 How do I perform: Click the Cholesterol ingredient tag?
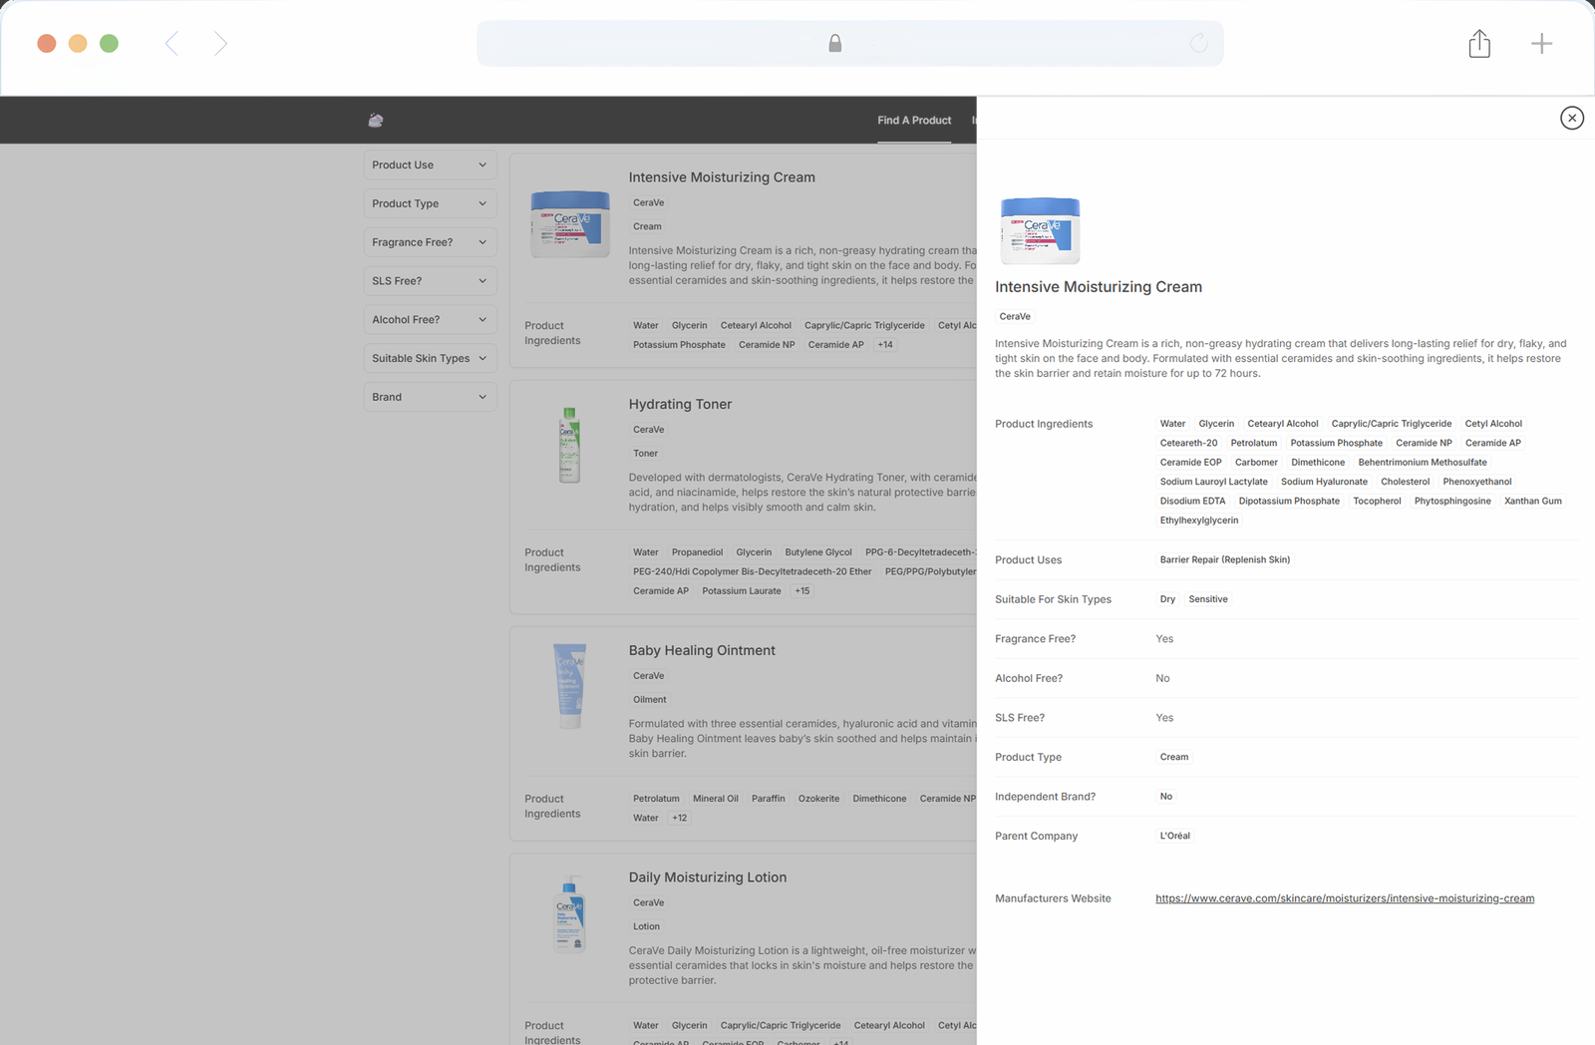1406,483
